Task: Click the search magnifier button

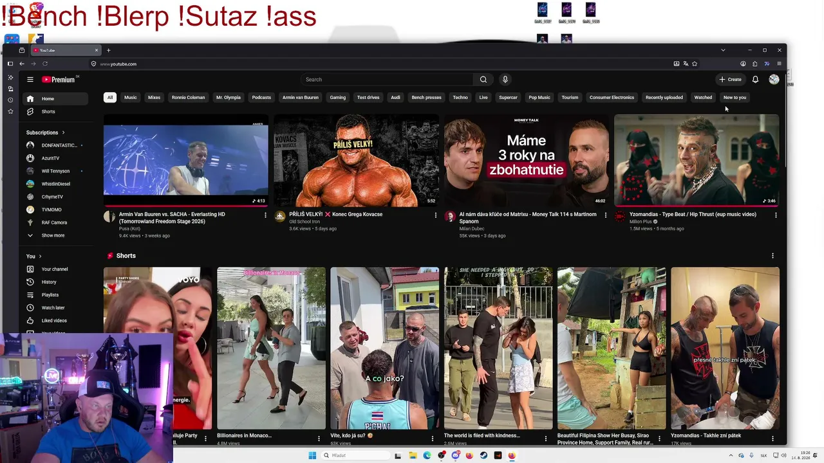Action: click(483, 80)
